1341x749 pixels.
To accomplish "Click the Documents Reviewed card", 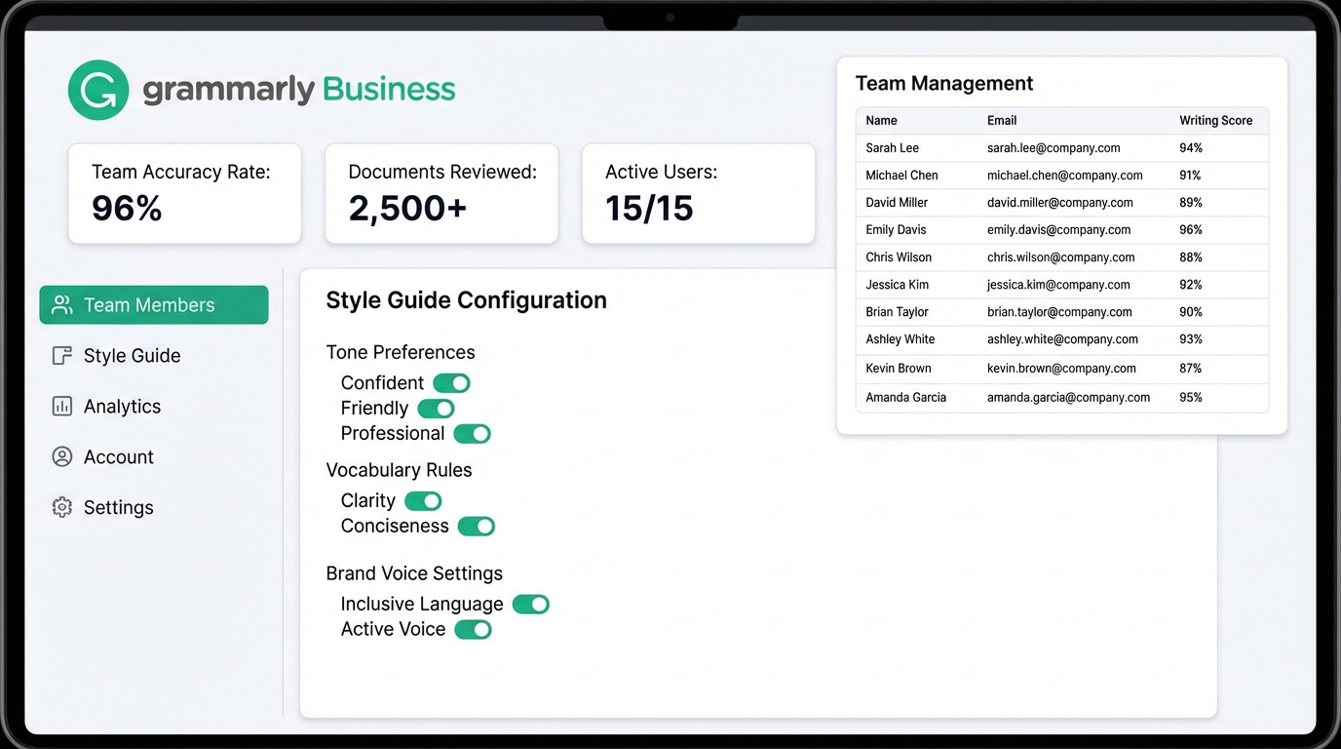I will pyautogui.click(x=441, y=193).
